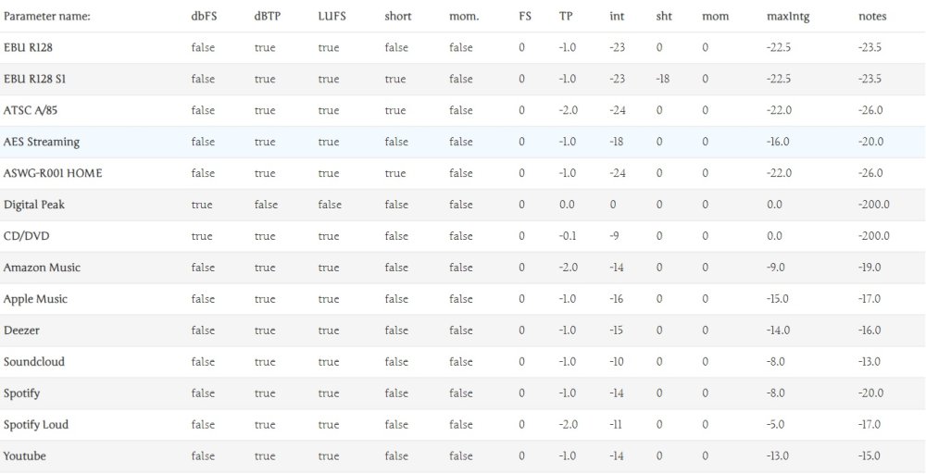The height and width of the screenshot is (474, 926).
Task: Click the -0.1 TP value for CD/DVD
Action: [567, 236]
